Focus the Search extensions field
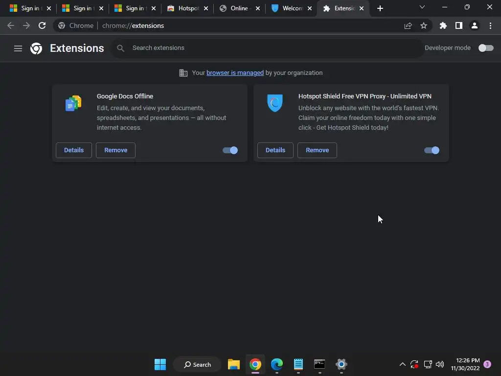Image resolution: width=501 pixels, height=376 pixels. [267, 48]
